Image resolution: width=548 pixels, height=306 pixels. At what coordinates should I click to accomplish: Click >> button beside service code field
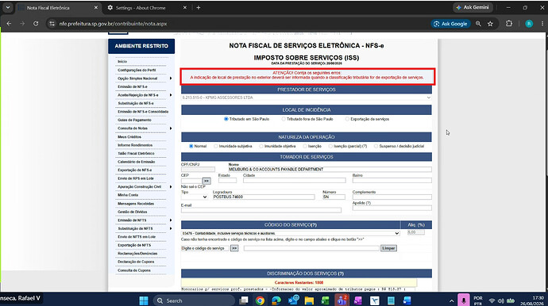[x=234, y=248]
